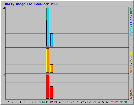Click day 10 on the x-axis
Viewport: 134px width, 105px height.
pyautogui.click(x=43, y=102)
